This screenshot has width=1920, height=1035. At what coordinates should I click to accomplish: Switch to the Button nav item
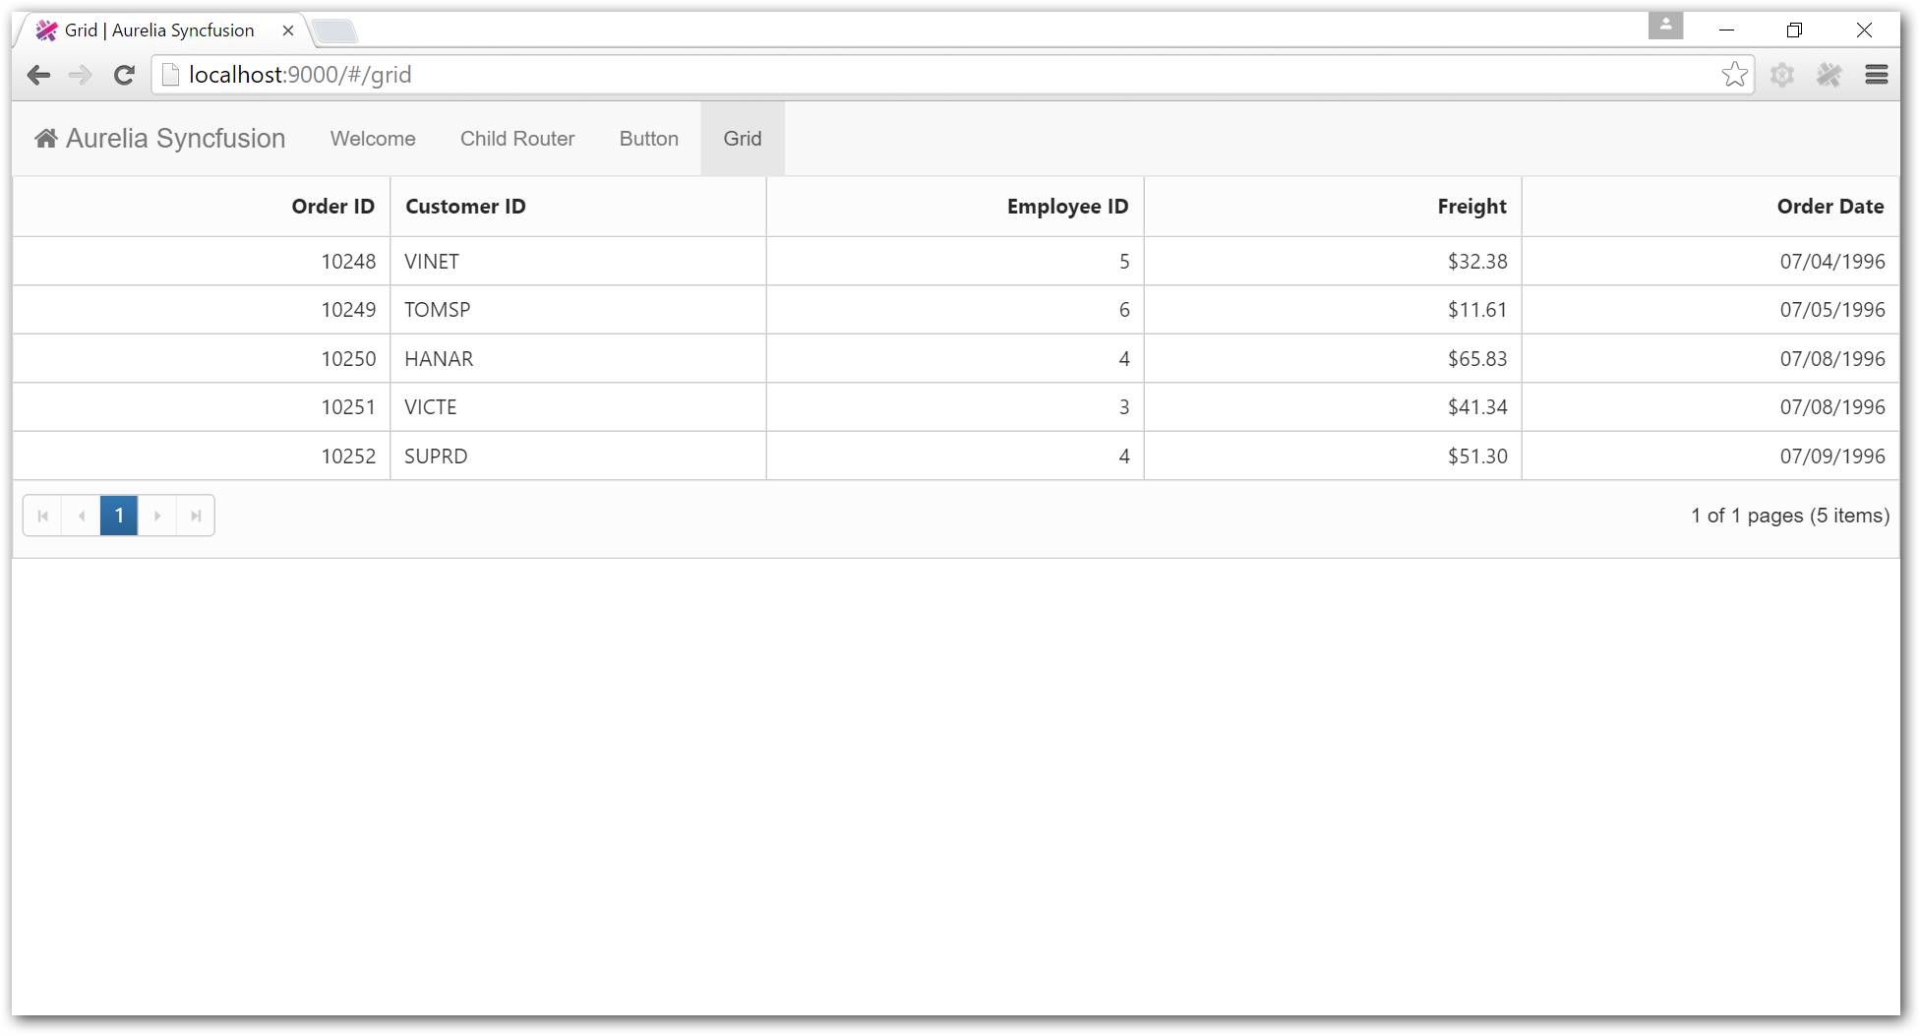(649, 139)
